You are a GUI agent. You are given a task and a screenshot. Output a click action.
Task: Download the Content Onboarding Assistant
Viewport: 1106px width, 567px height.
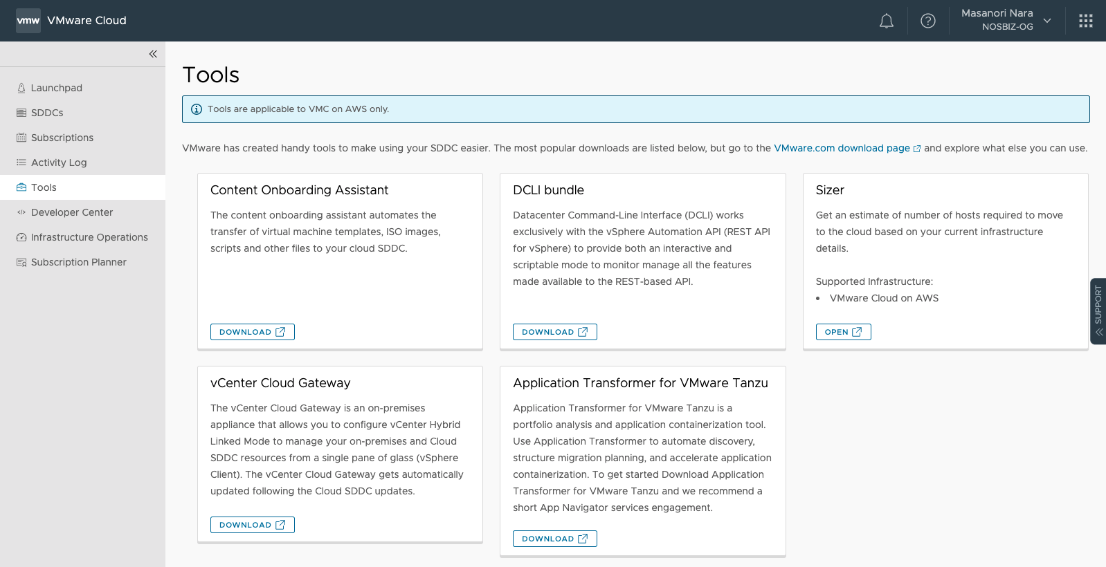(x=253, y=332)
